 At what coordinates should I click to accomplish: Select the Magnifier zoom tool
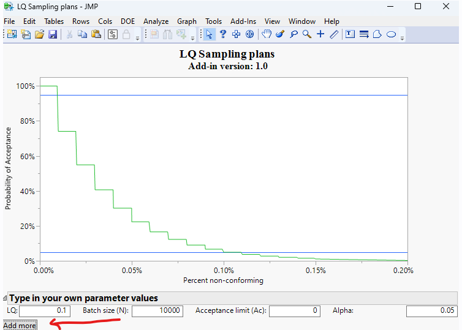tap(307, 34)
